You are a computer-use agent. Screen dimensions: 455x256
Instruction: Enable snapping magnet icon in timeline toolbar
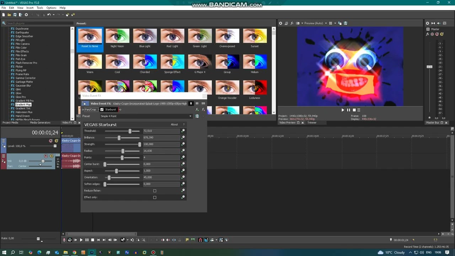(x=200, y=240)
